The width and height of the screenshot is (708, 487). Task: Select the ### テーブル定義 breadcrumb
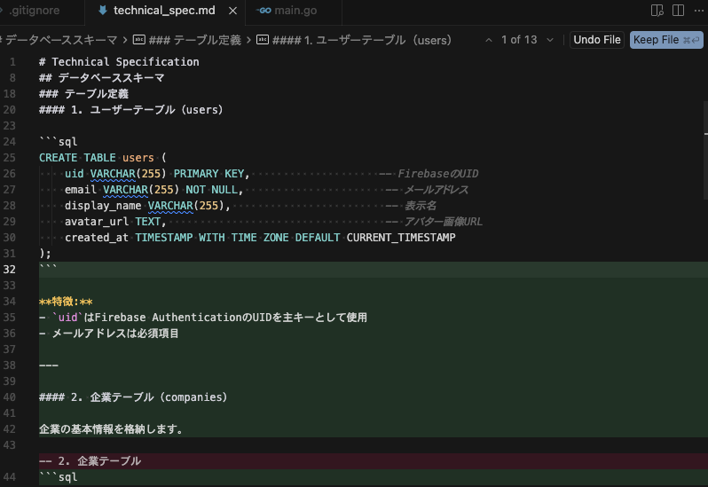click(194, 40)
